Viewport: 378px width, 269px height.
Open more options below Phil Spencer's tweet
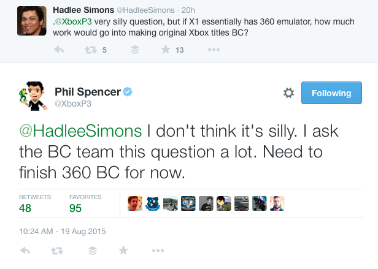coord(158,251)
